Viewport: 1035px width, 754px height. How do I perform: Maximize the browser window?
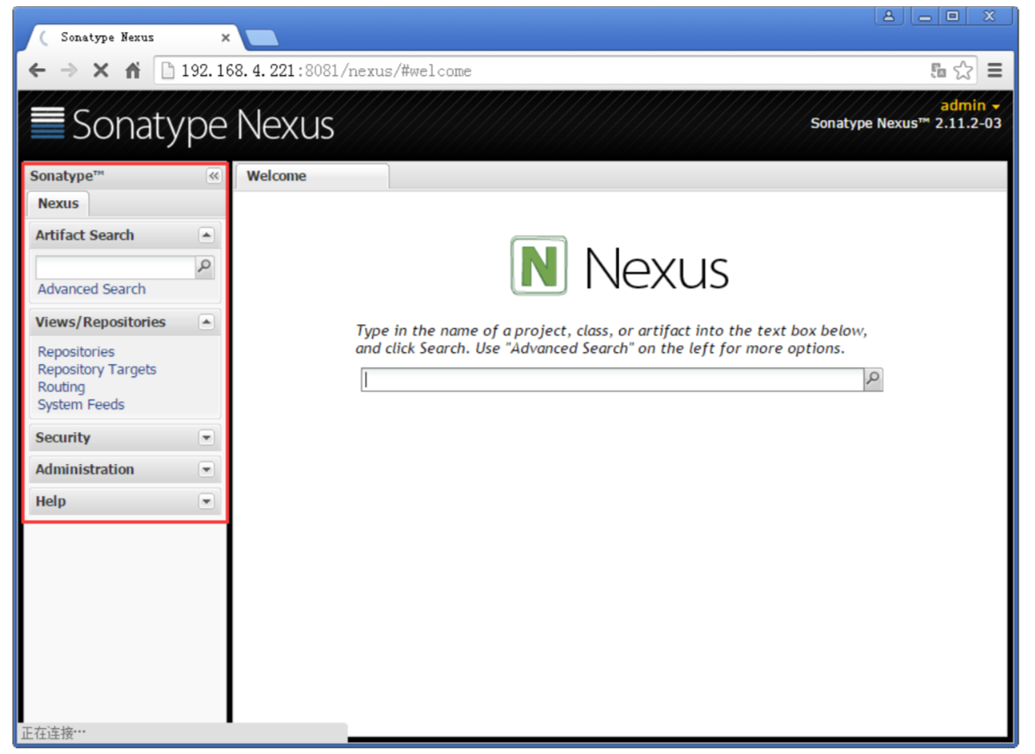(953, 16)
